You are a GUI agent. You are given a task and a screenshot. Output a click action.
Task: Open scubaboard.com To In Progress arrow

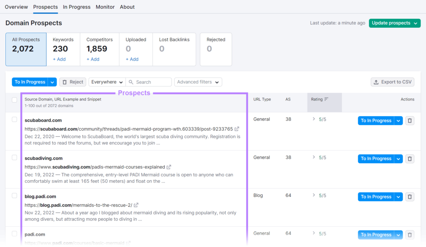(x=398, y=121)
